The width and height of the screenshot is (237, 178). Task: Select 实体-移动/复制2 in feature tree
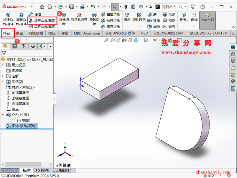24,126
